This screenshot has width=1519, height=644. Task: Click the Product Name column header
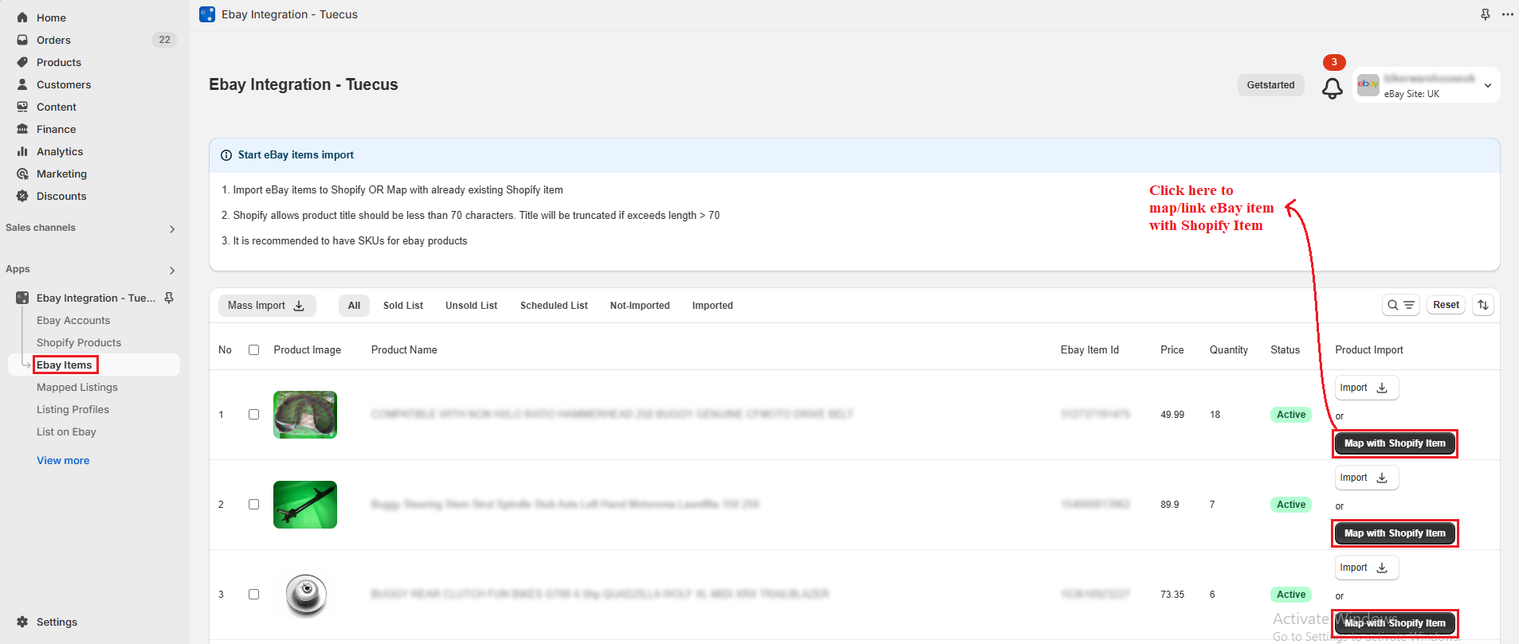click(x=404, y=349)
